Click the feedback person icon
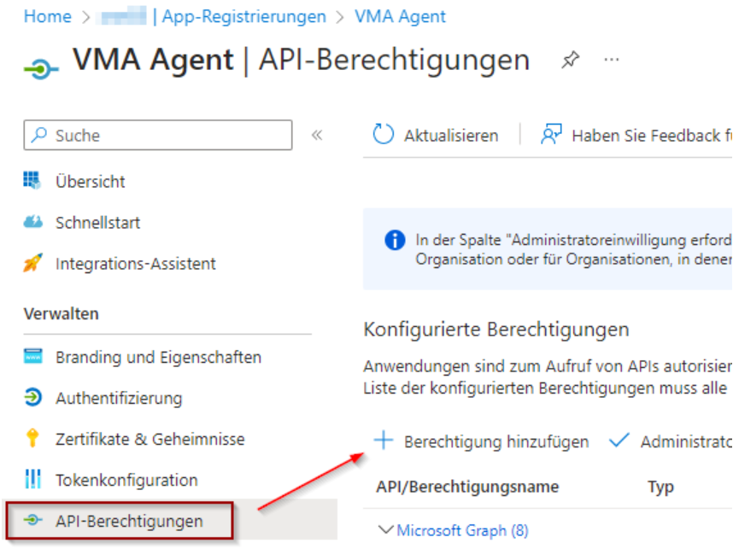Image resolution: width=733 pixels, height=549 pixels. tap(551, 134)
